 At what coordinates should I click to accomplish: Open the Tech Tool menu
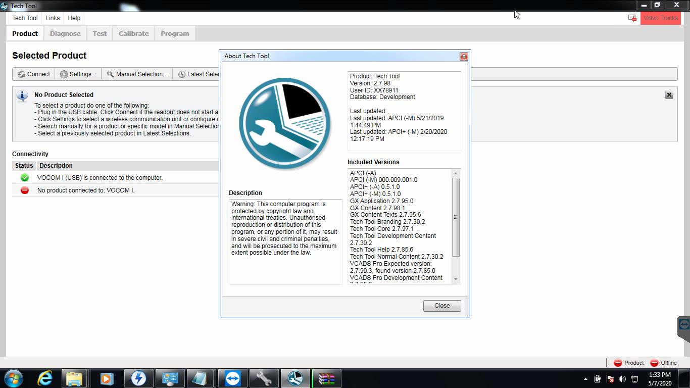(25, 18)
